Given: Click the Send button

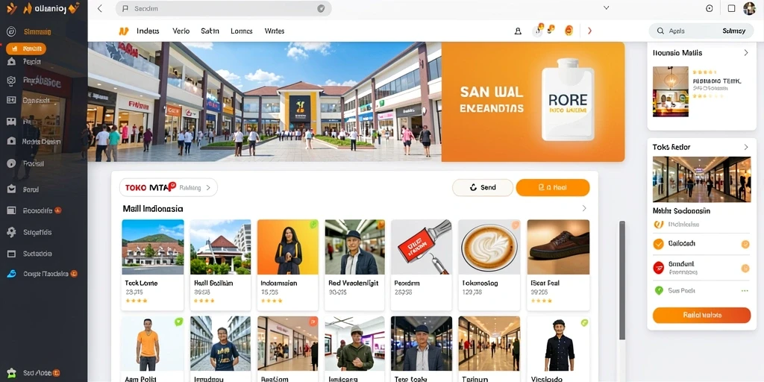Looking at the screenshot, I should point(483,187).
